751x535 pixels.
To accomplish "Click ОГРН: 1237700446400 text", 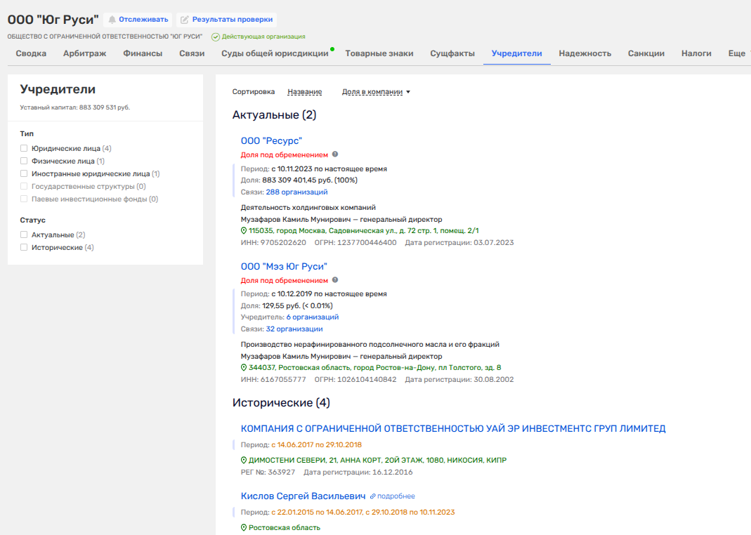I will coord(355,243).
